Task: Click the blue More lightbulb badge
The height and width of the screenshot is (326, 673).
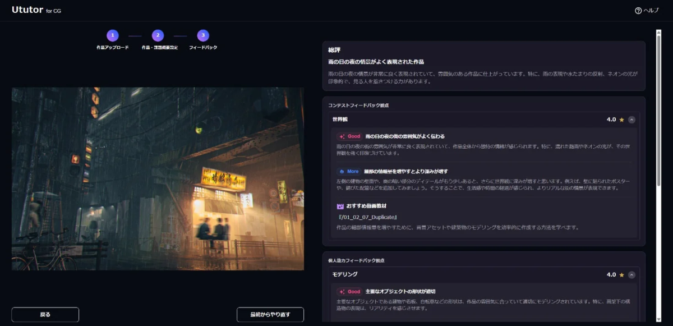Action: pyautogui.click(x=350, y=171)
